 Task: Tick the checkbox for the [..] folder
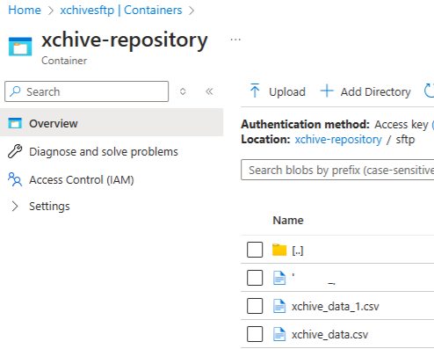click(x=255, y=250)
